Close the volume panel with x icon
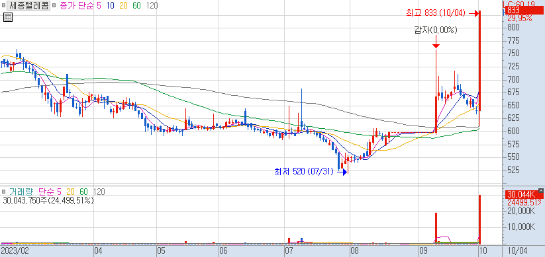This screenshot has width=545, height=257. 540,190
